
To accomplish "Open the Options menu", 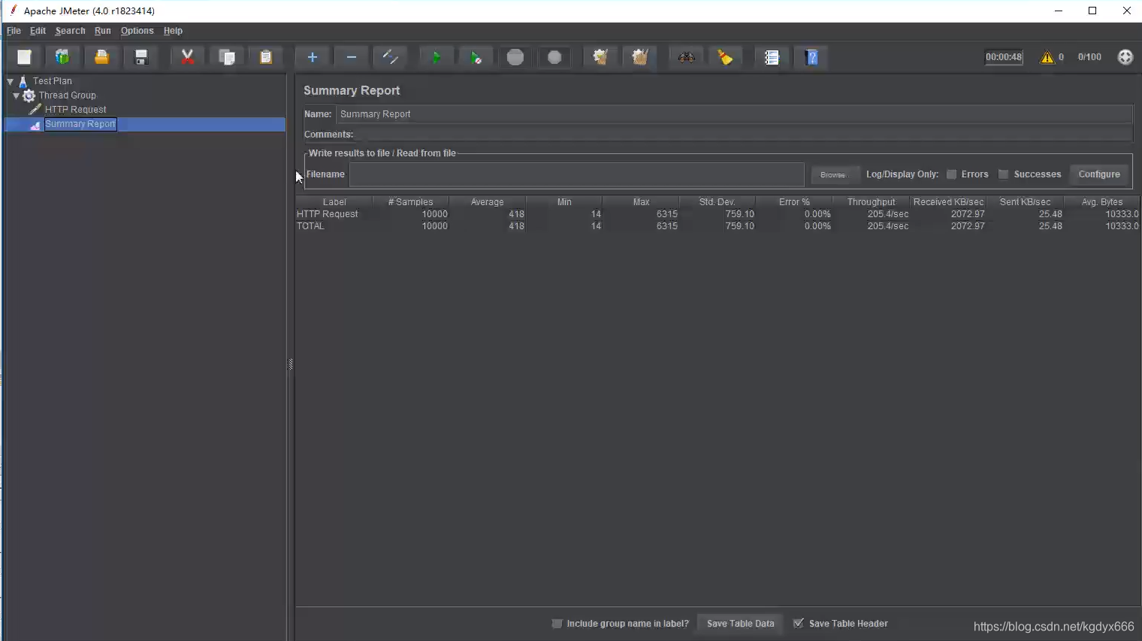I will [137, 31].
